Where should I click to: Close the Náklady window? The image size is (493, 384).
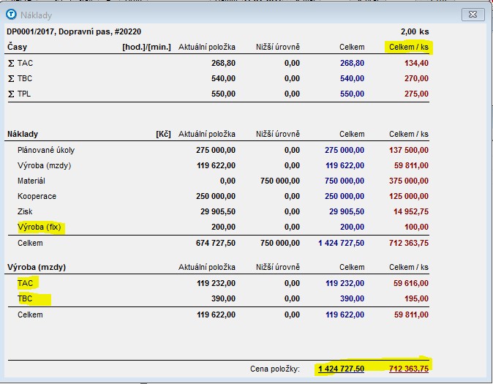pyautogui.click(x=473, y=14)
